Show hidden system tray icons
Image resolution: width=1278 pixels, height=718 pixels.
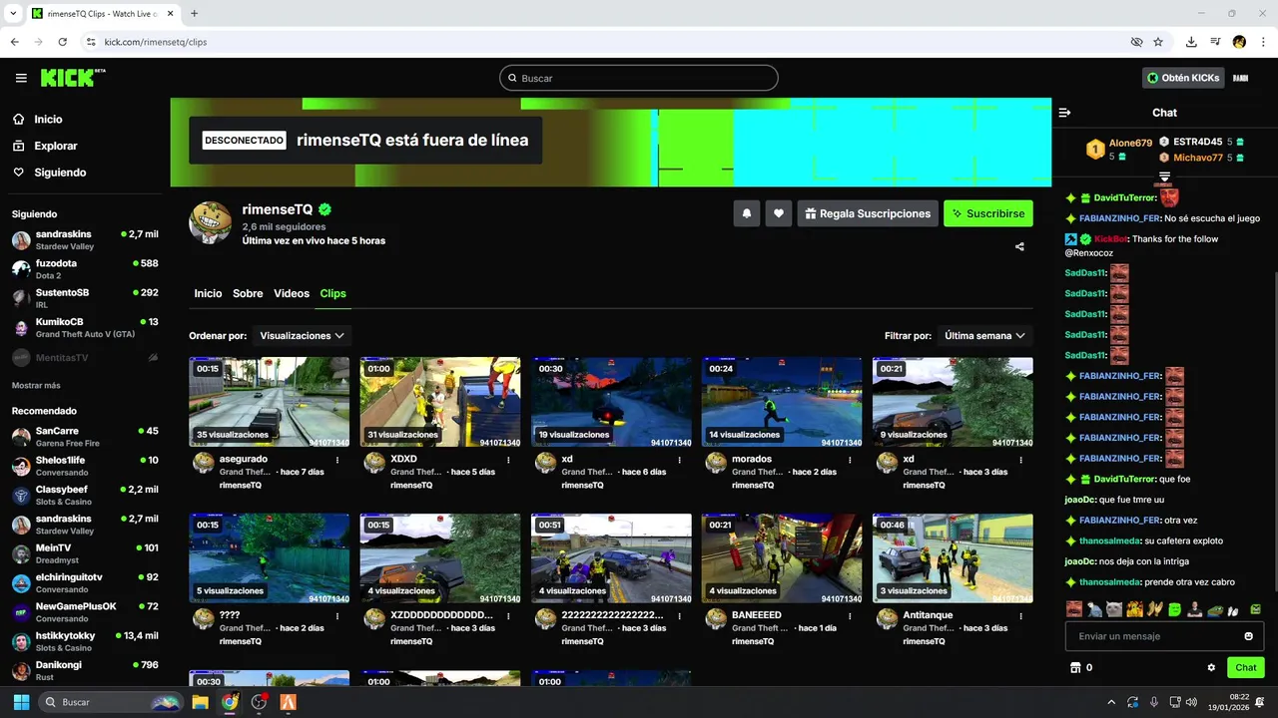[1111, 702]
